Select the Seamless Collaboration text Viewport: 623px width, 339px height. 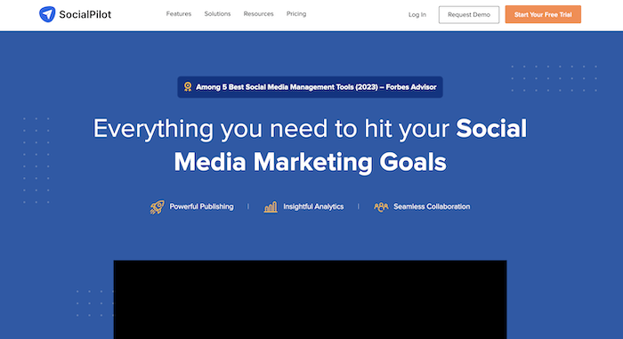432,206
